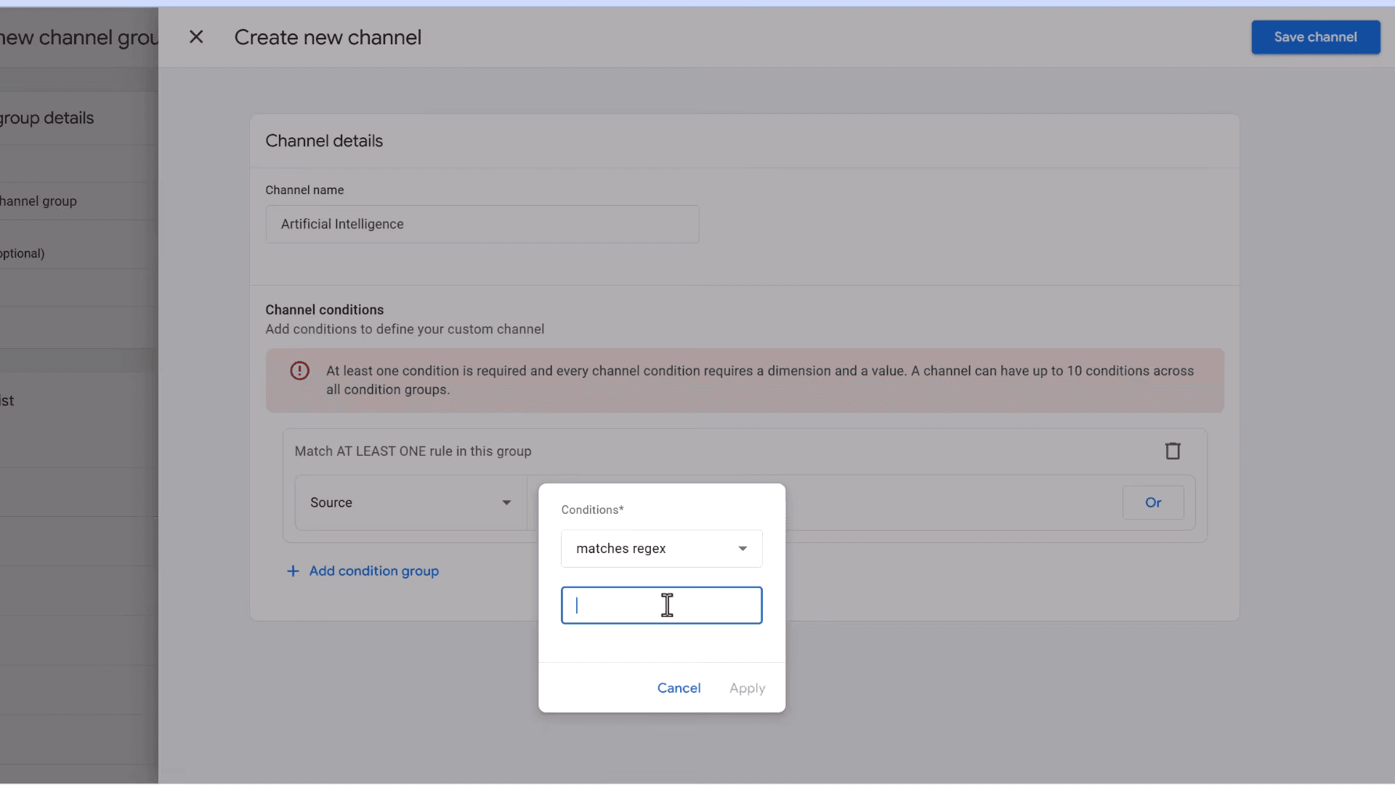This screenshot has height=785, width=1395.
Task: Click the warning icon in the conditions banner
Action: point(299,371)
